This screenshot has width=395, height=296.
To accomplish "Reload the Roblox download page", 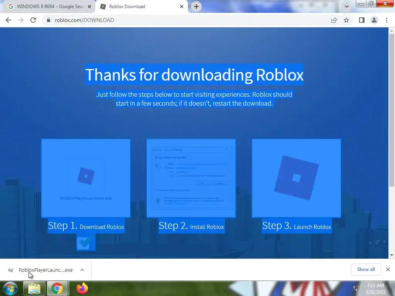I will 33,20.
